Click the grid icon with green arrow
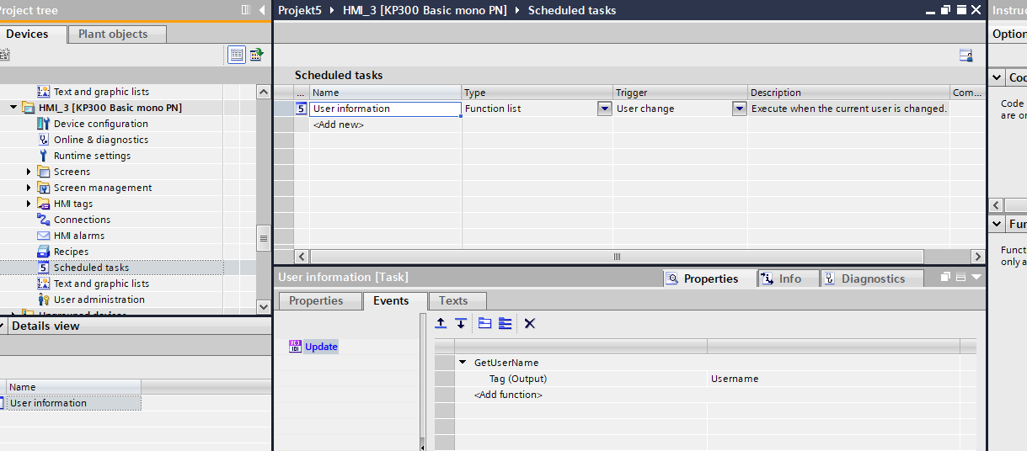The width and height of the screenshot is (1027, 451). point(255,55)
